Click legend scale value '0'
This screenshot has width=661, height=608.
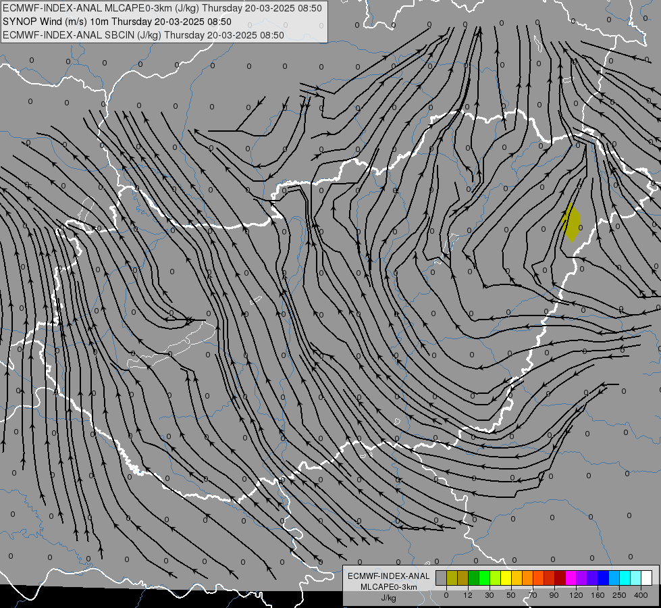(446, 595)
